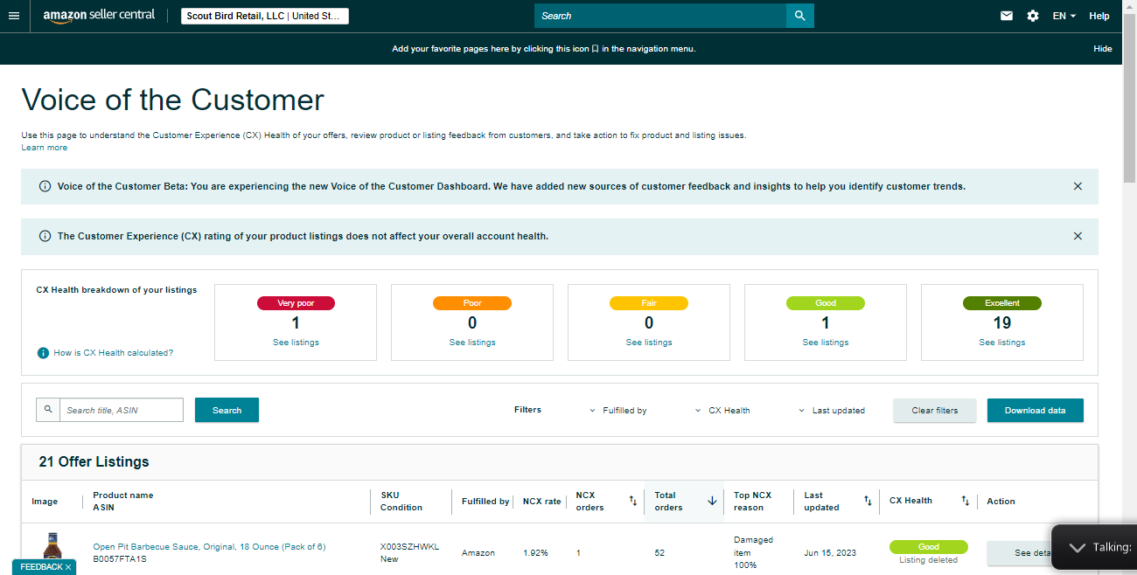Click the Clear filters button

[x=935, y=410]
